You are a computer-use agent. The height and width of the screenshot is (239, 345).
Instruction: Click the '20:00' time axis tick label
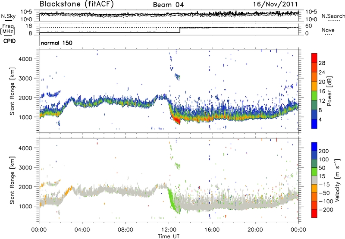[255, 230]
